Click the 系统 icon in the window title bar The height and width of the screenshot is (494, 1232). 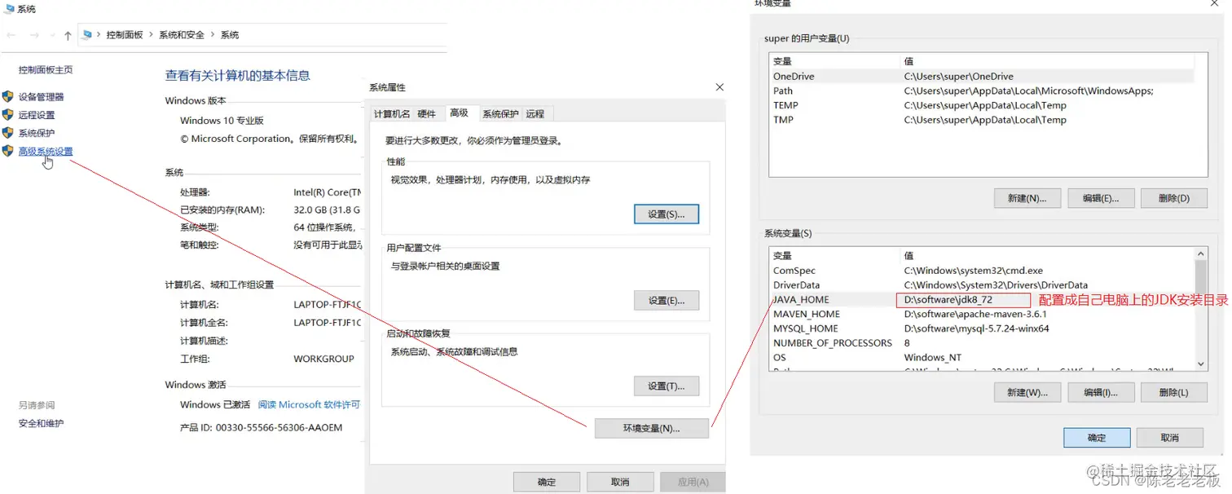point(8,9)
